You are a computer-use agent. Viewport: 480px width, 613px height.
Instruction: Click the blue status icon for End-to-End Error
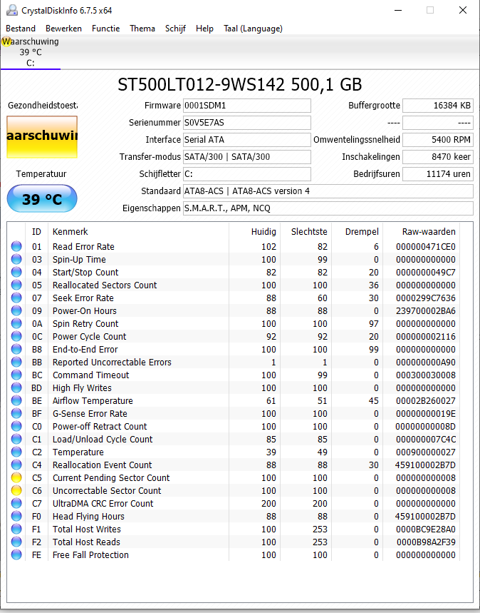click(x=16, y=349)
